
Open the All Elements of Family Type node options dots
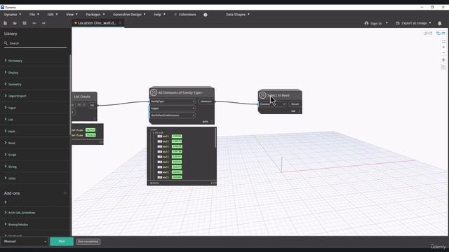coord(212,122)
